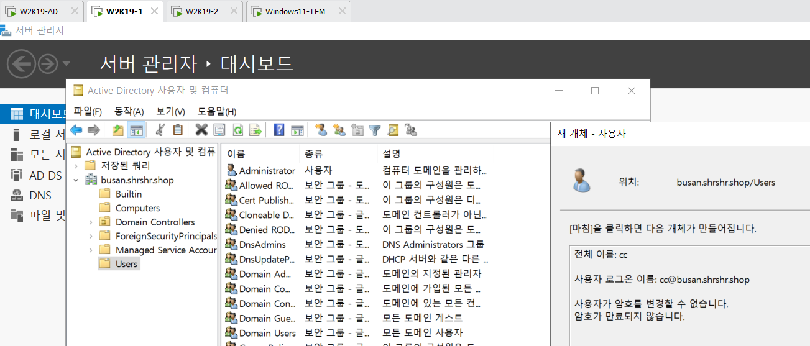
Task: Open the 도움말(H) menu
Action: [x=217, y=112]
